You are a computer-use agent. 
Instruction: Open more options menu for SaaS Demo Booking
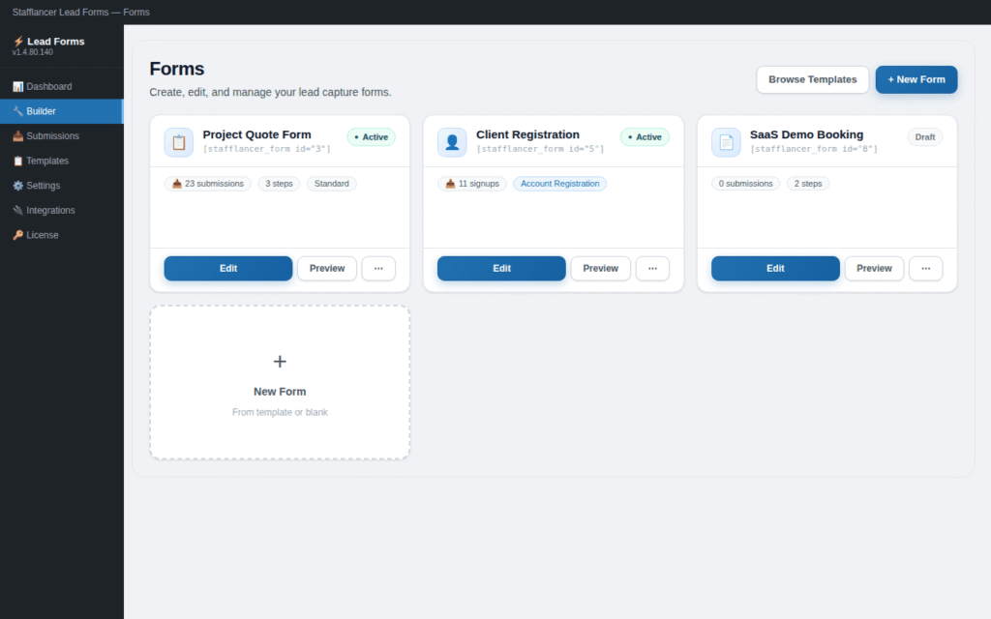926,269
